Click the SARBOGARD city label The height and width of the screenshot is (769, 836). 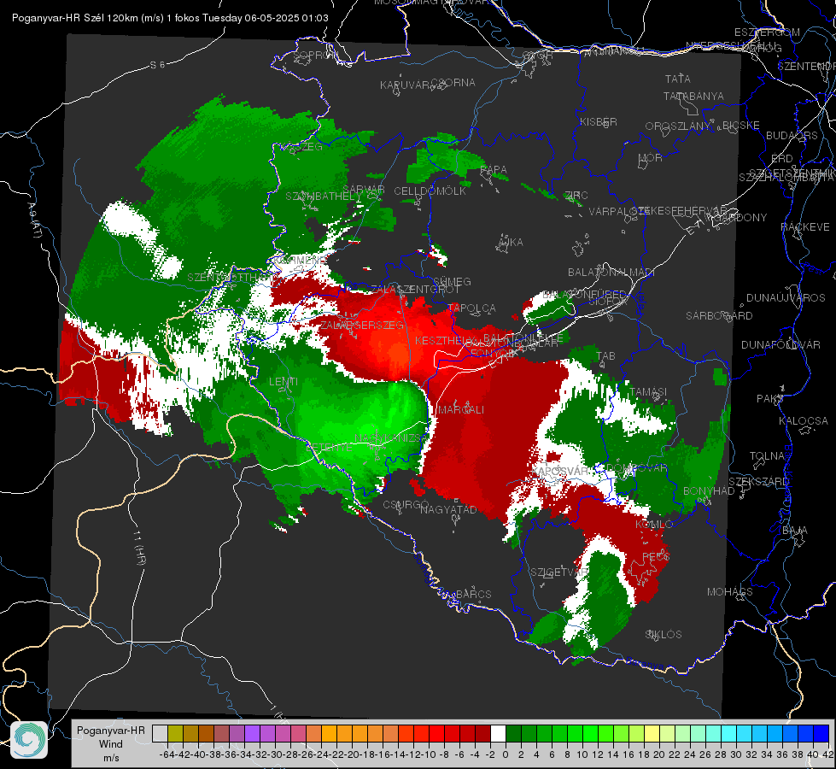[719, 316]
